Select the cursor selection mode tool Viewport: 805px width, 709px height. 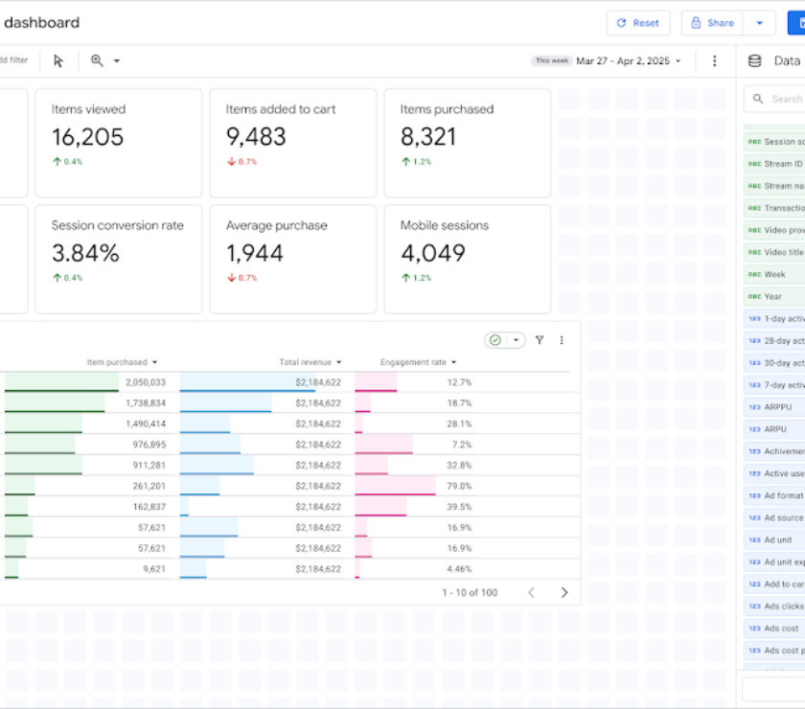point(58,61)
